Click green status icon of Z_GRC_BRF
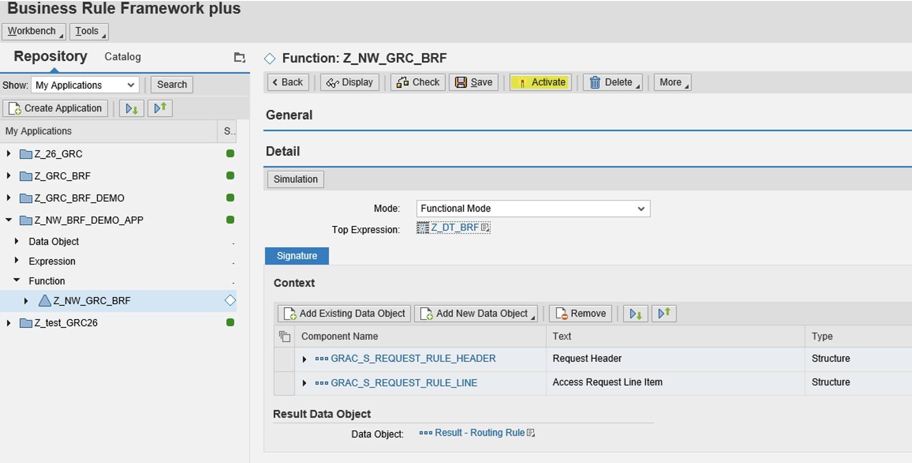 [x=230, y=176]
